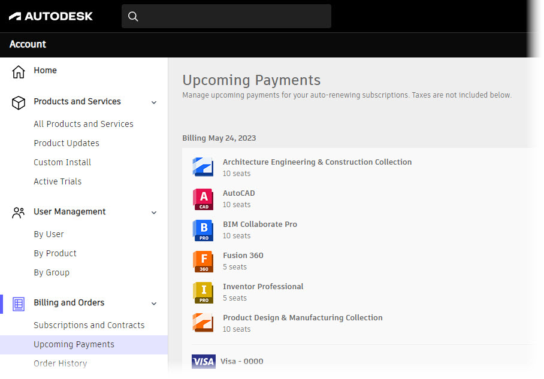The image size is (544, 379).
Task: Collapse the Billing and Orders section
Action: (154, 303)
